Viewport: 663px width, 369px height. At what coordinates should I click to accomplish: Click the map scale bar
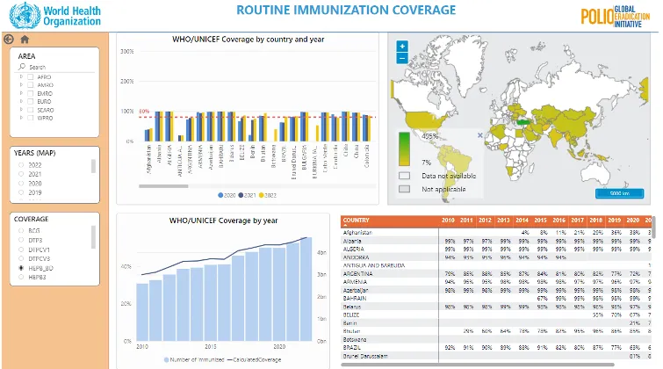point(619,193)
